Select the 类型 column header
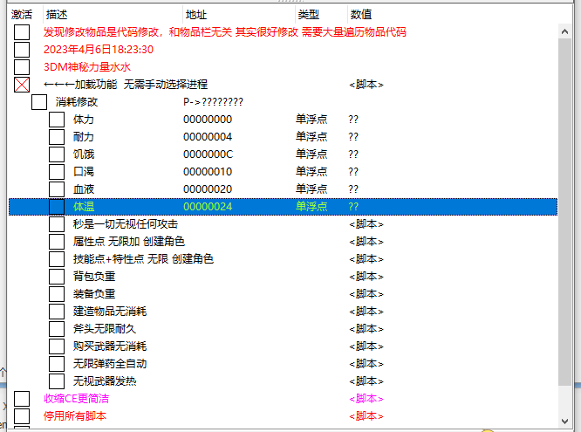Image resolution: width=581 pixels, height=432 pixels. pyautogui.click(x=309, y=15)
